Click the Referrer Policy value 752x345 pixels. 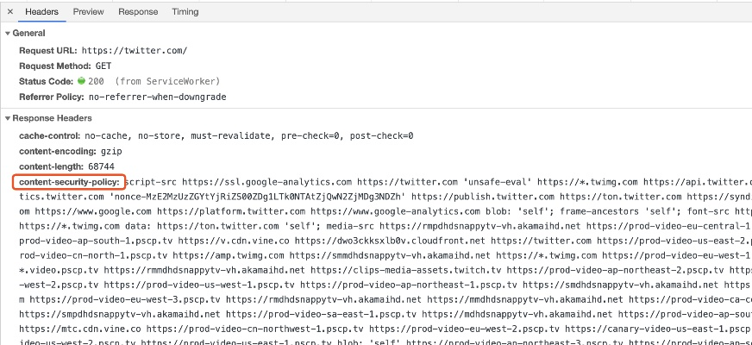tap(158, 97)
